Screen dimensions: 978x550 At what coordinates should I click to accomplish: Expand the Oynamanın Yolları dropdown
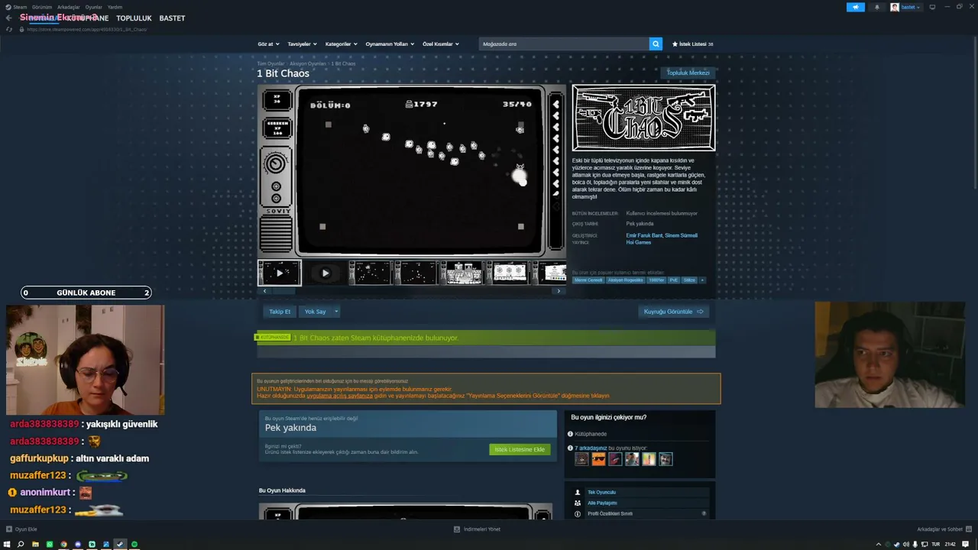(x=390, y=44)
